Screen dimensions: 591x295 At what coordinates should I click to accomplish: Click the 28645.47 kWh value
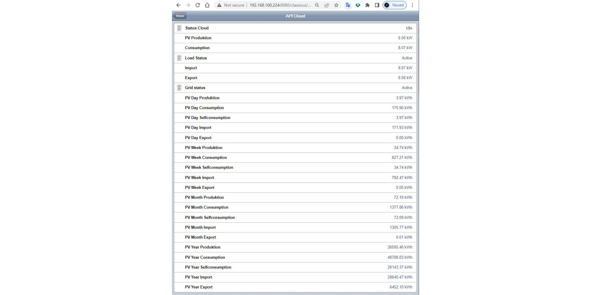pyautogui.click(x=400, y=277)
